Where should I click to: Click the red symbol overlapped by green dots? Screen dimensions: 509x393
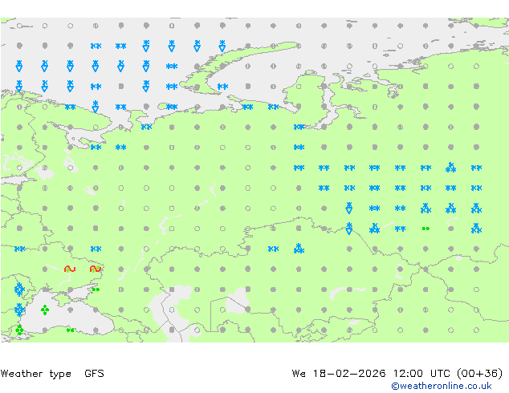tap(96, 269)
